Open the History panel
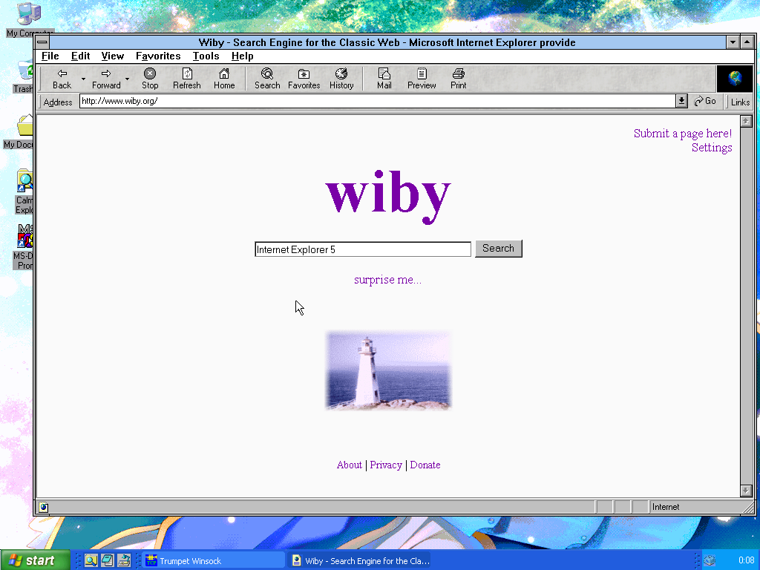 coord(341,78)
